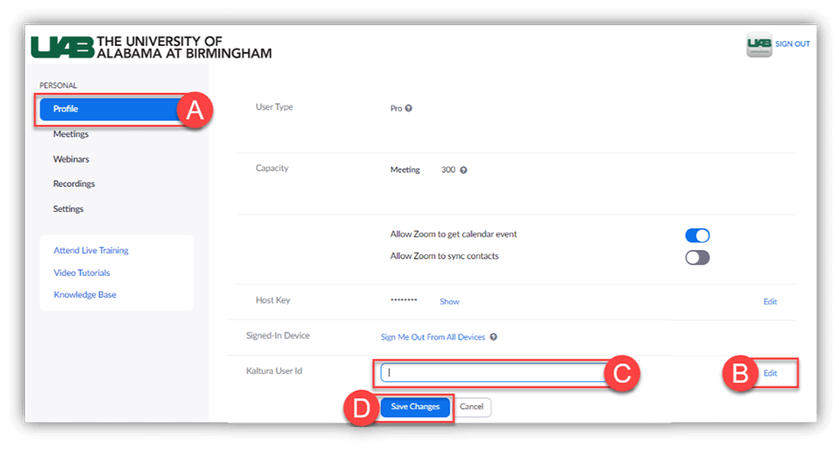Open Recordings from the sidebar
839x451 pixels.
(x=74, y=184)
